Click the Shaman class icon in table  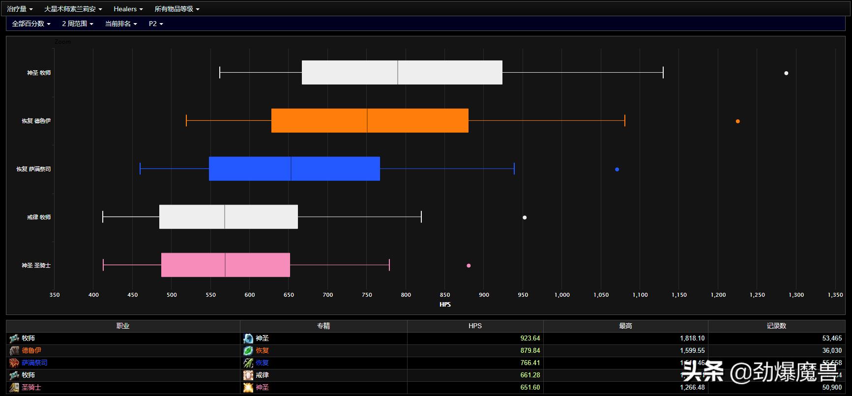(x=14, y=363)
